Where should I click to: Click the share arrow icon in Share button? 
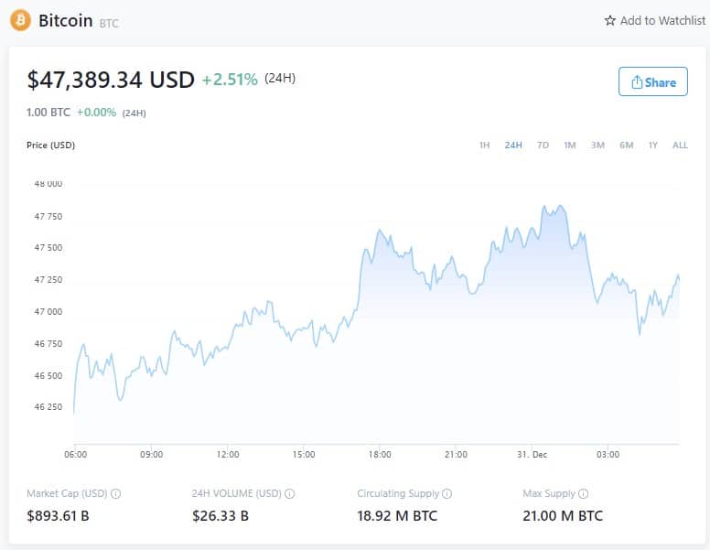click(x=637, y=82)
